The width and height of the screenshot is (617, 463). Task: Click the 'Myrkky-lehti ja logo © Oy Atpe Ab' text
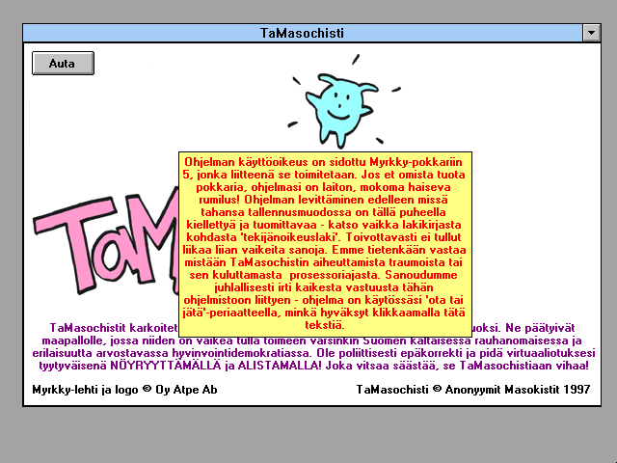click(x=124, y=390)
